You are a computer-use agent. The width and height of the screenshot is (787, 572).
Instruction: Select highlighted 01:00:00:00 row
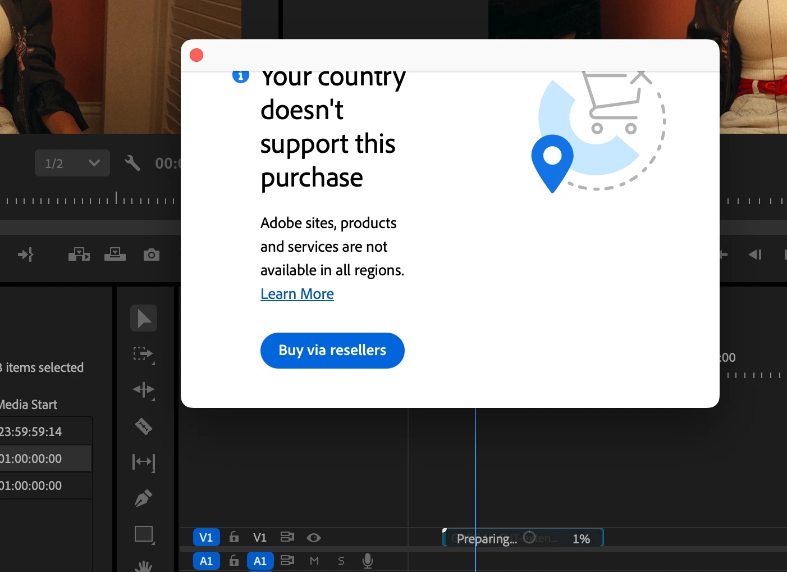[45, 458]
